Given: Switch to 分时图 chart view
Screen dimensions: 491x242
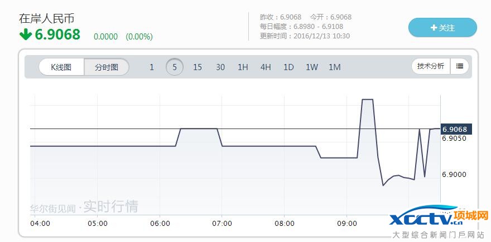Looking at the screenshot, I should click(x=107, y=67).
